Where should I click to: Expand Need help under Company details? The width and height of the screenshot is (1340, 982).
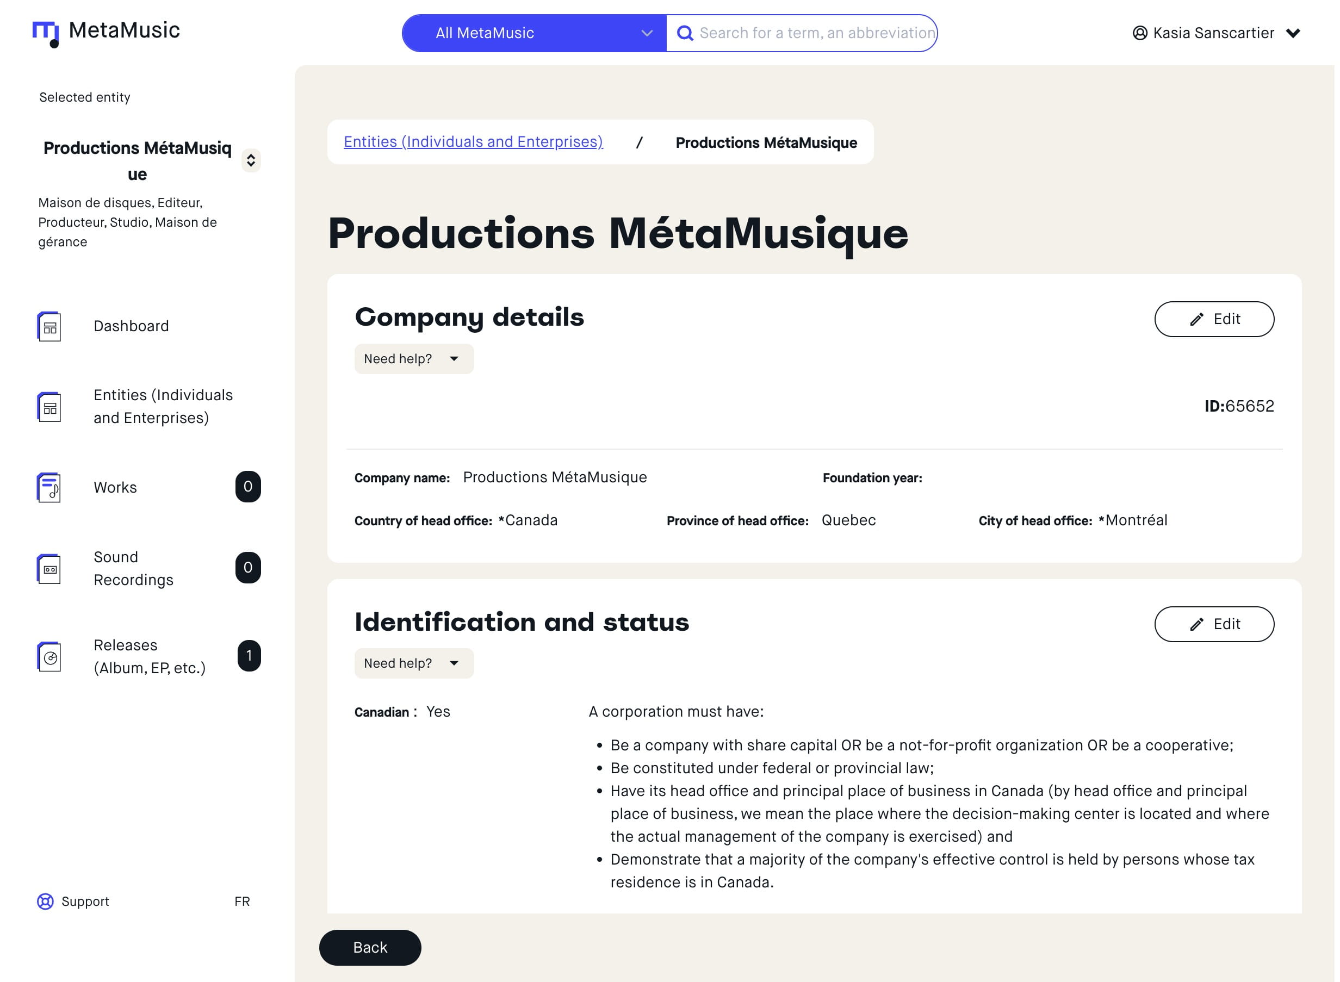pos(414,359)
